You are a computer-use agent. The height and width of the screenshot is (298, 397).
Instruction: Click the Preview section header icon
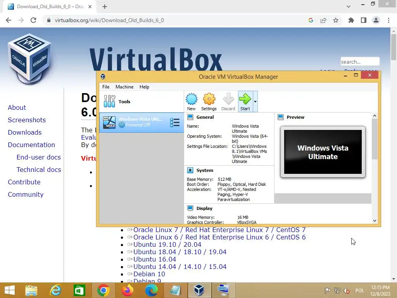coord(281,117)
